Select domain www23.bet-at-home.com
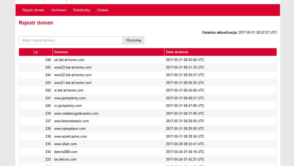 73,67
